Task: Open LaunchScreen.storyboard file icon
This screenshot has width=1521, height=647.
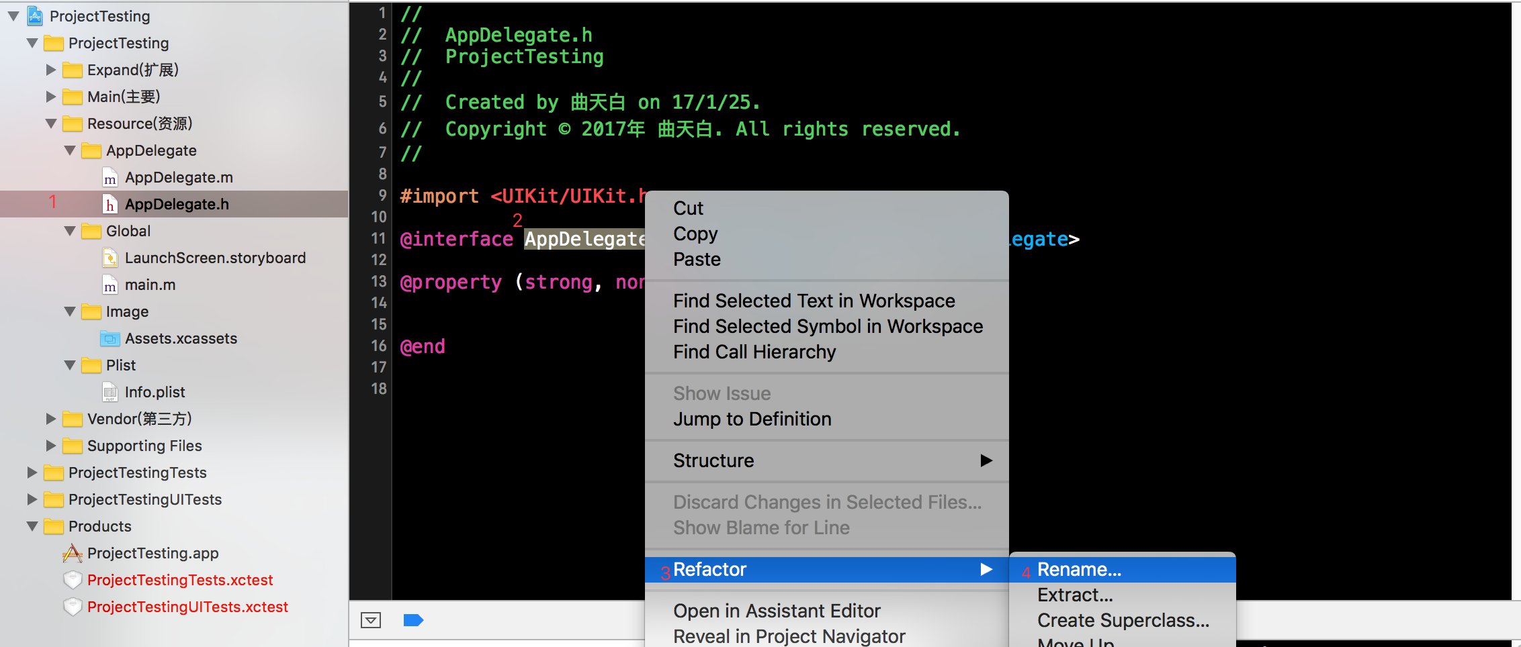Action: [110, 258]
